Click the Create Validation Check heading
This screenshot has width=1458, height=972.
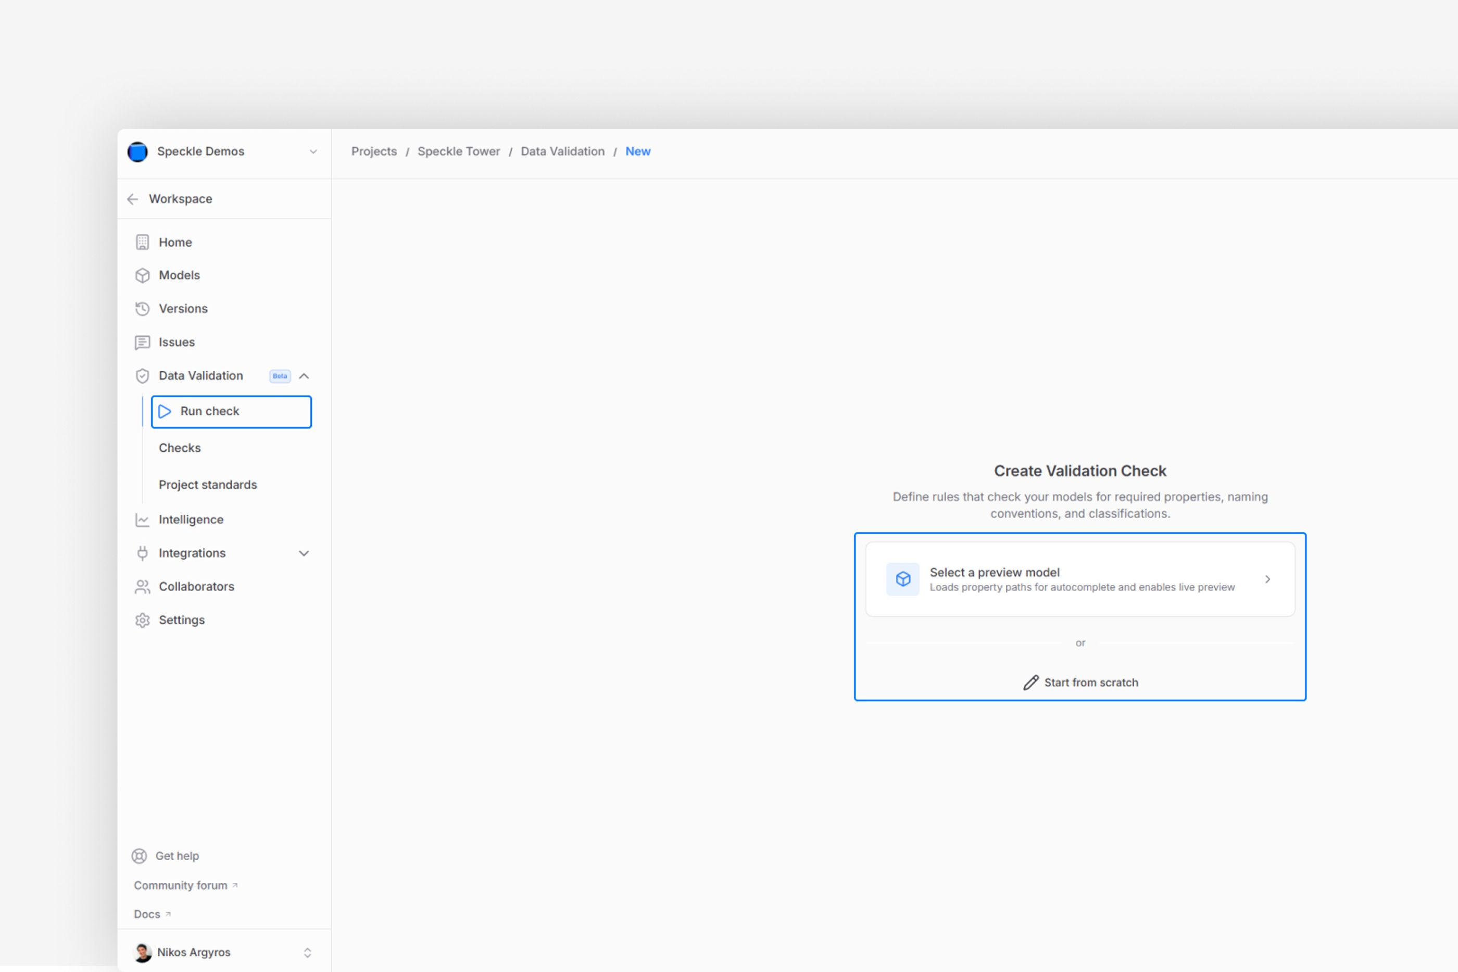pos(1080,471)
